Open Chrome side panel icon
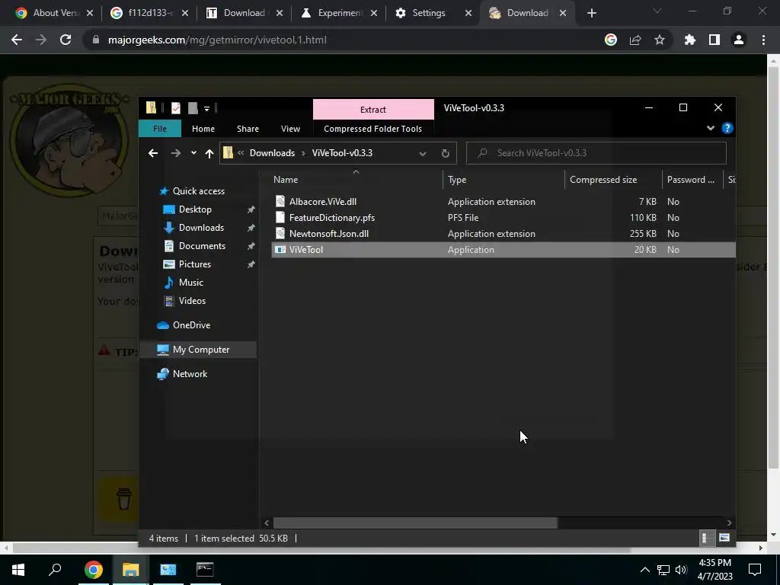780x585 pixels. pyautogui.click(x=714, y=40)
